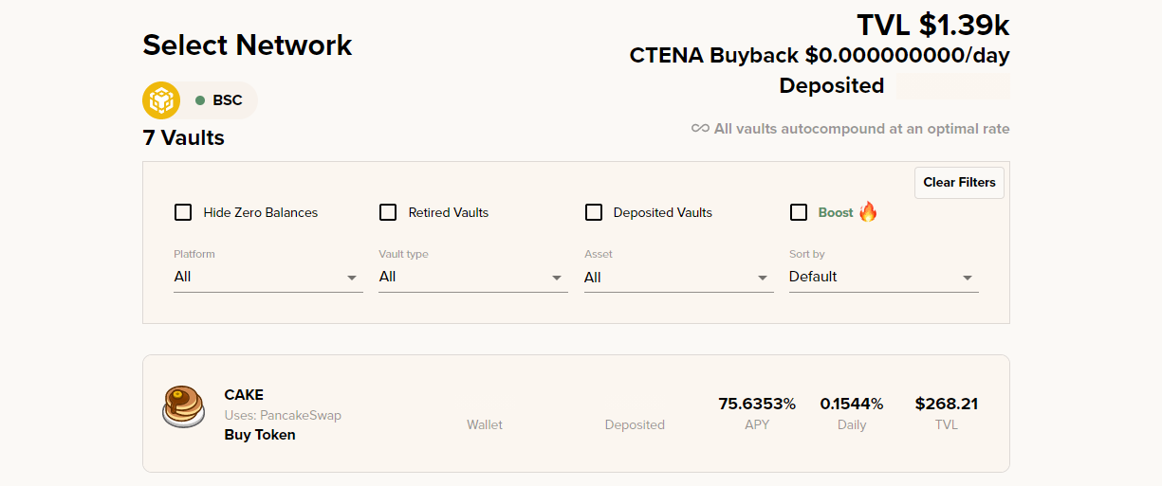Screen dimensions: 1162x486
Task: Follow the Buy Token link
Action: tap(260, 435)
